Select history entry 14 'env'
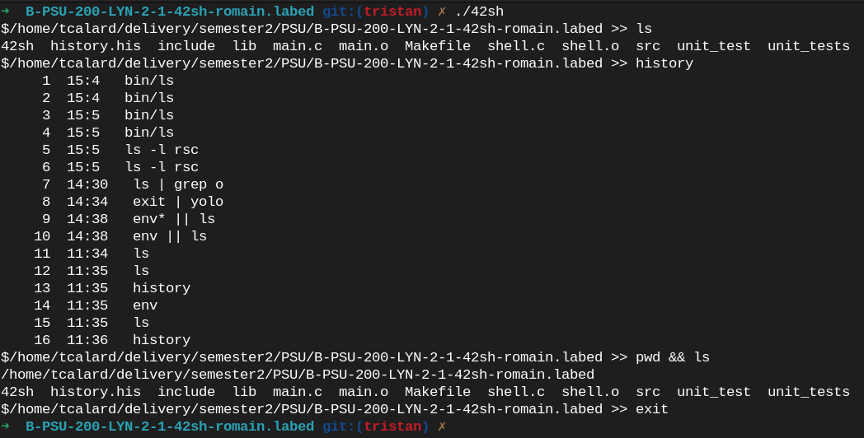 (145, 305)
